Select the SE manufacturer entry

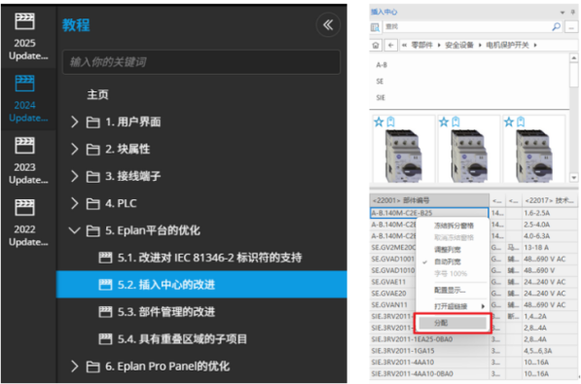tap(380, 81)
